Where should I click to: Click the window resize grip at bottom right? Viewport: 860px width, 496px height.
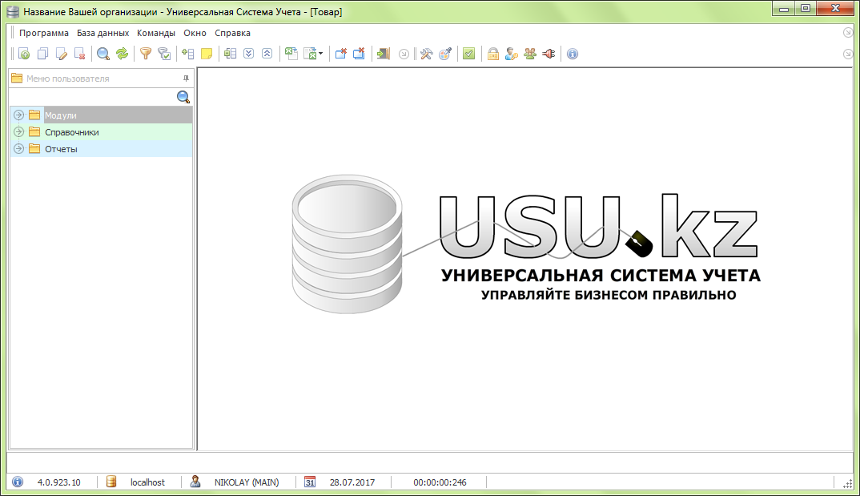point(847,483)
